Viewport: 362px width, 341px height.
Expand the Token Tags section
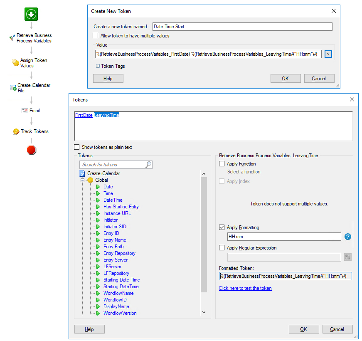(98, 66)
